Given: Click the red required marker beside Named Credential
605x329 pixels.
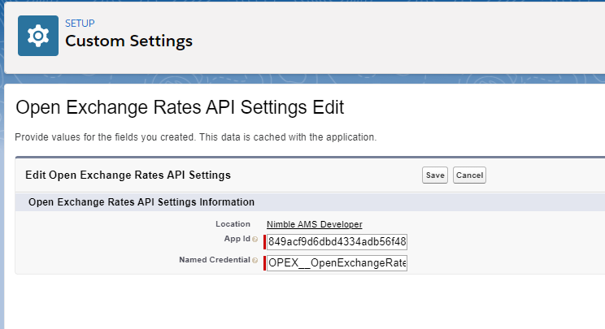Looking at the screenshot, I should (x=264, y=262).
